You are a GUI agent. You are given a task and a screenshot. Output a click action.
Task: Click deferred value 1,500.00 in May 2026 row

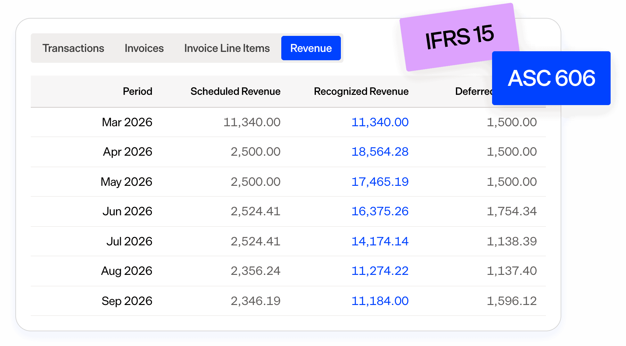click(512, 182)
